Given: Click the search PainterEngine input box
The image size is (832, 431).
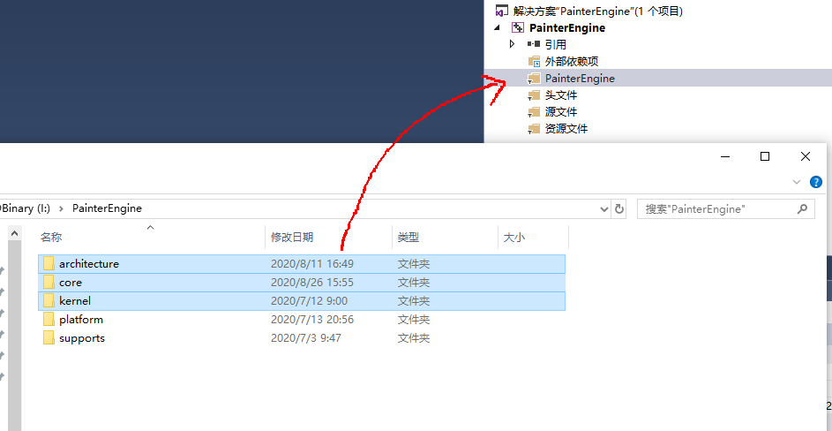Looking at the screenshot, I should pos(726,208).
